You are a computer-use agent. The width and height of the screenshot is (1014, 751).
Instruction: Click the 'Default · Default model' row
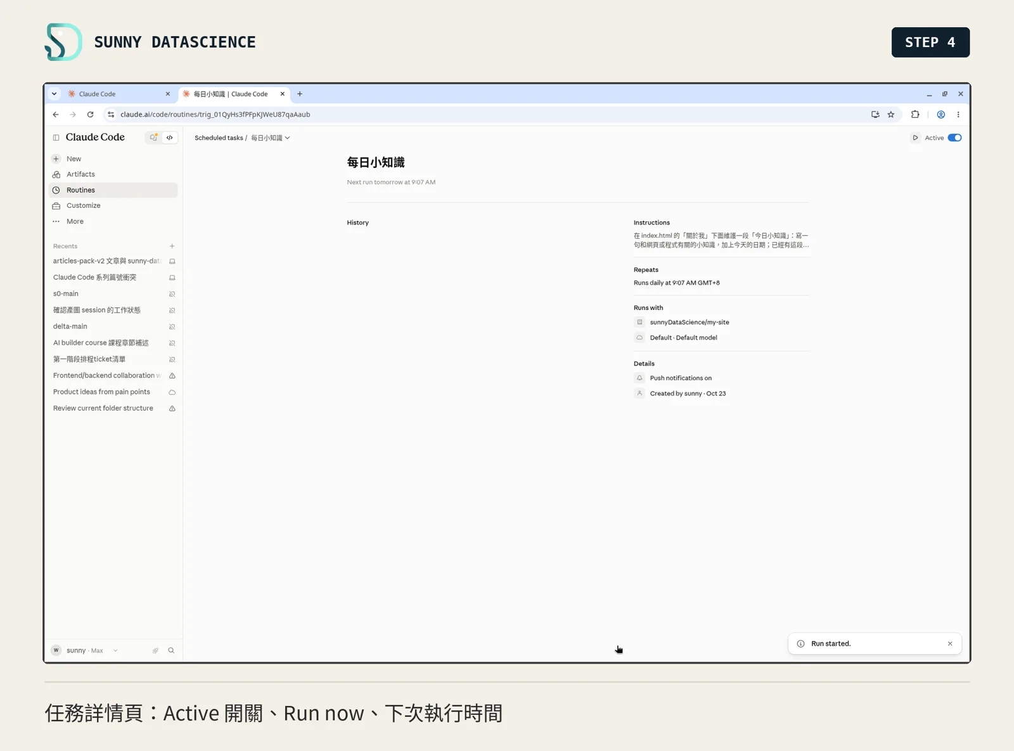click(722, 338)
